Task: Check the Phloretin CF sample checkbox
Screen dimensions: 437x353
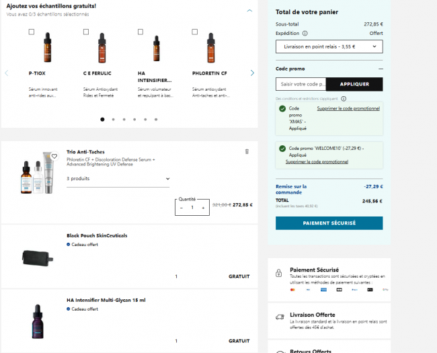Action: pyautogui.click(x=195, y=32)
